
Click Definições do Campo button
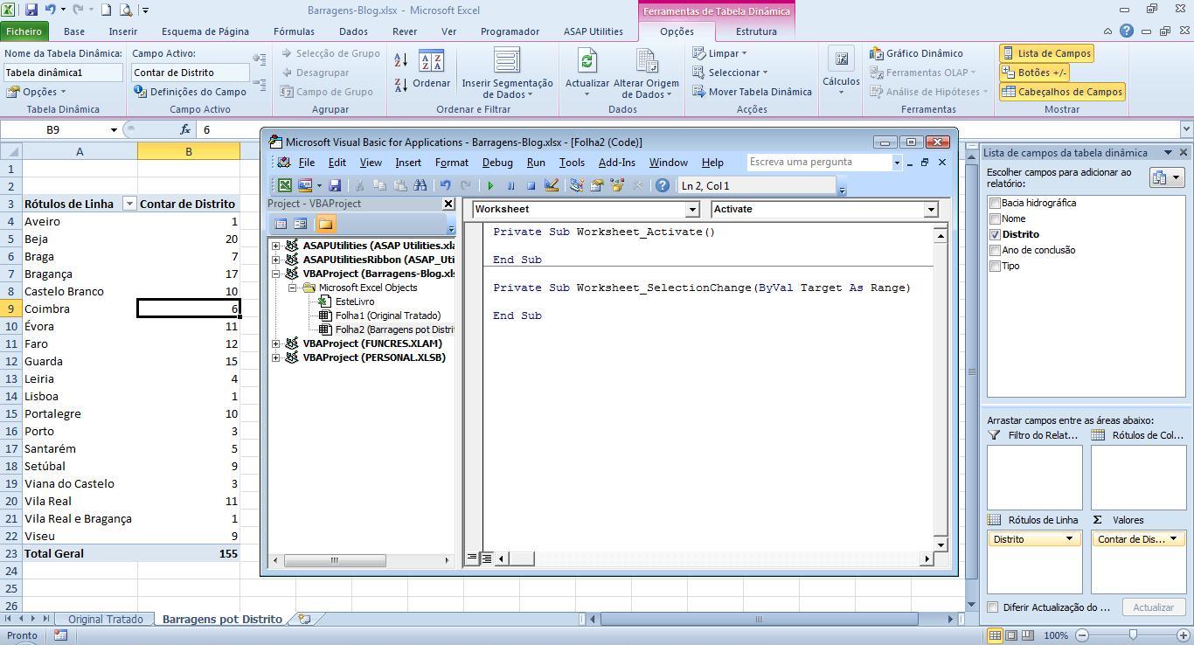[191, 92]
